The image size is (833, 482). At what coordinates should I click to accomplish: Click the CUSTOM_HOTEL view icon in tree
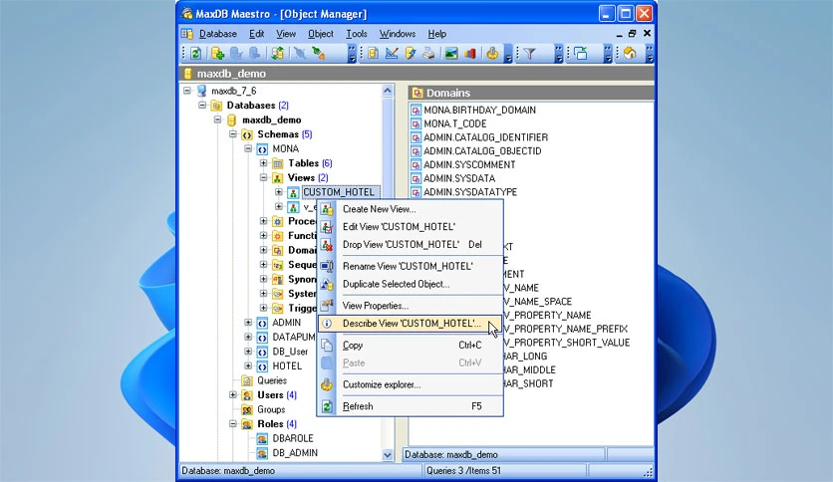coord(293,192)
